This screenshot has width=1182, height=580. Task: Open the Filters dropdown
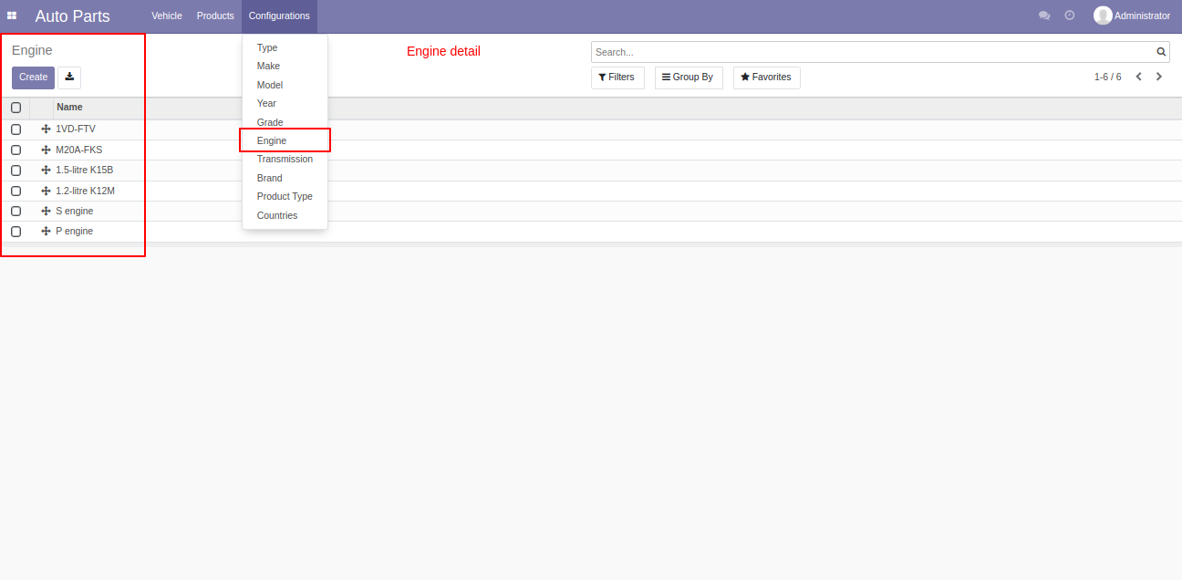(x=617, y=78)
